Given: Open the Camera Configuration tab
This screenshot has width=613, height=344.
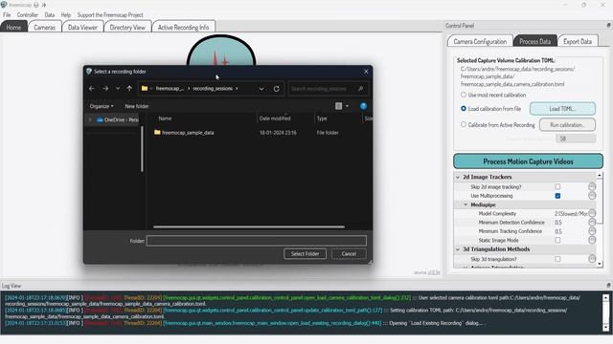Looking at the screenshot, I should (480, 41).
